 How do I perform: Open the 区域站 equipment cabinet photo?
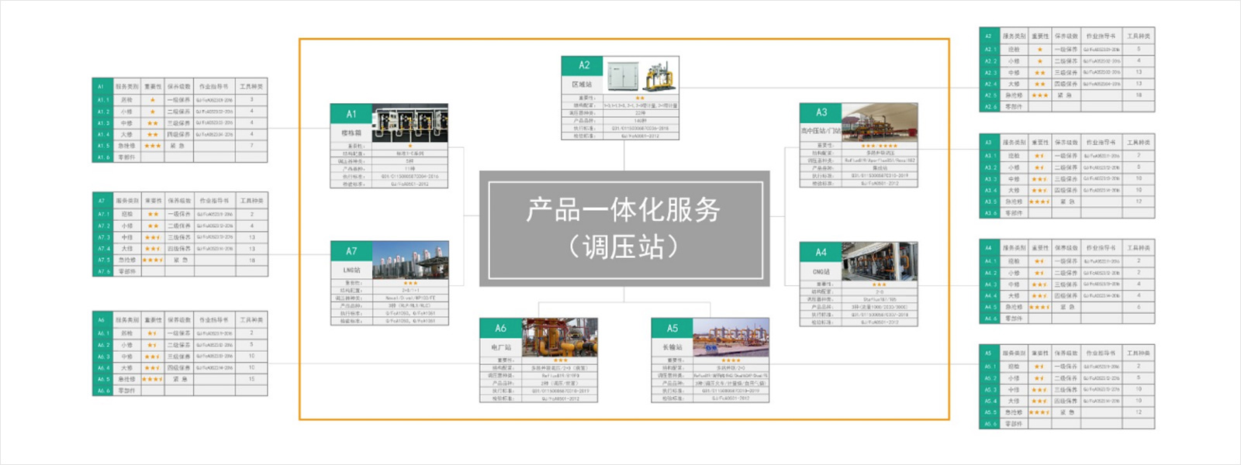click(x=641, y=75)
